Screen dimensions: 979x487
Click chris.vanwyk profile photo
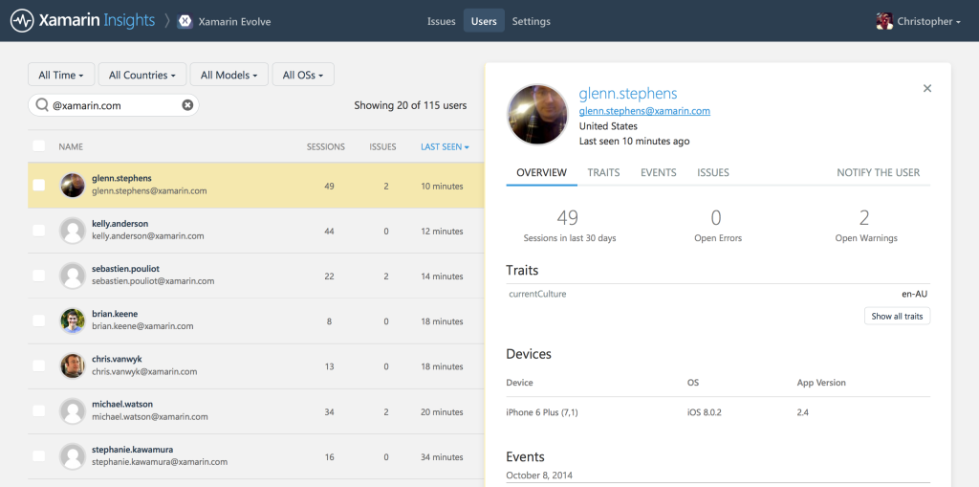pyautogui.click(x=73, y=365)
